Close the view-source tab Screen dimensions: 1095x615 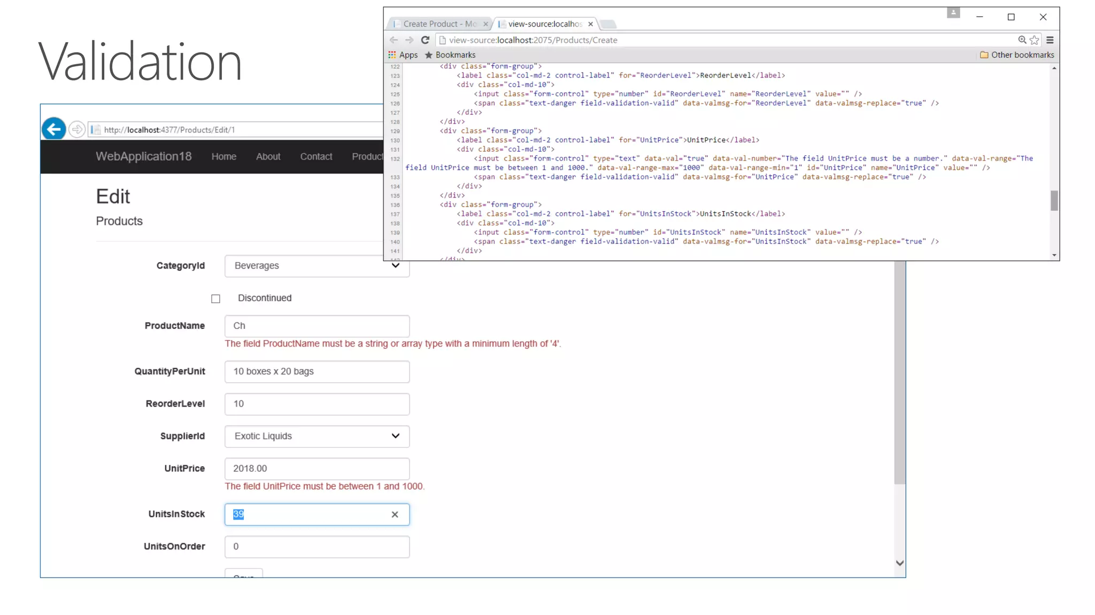pyautogui.click(x=590, y=24)
